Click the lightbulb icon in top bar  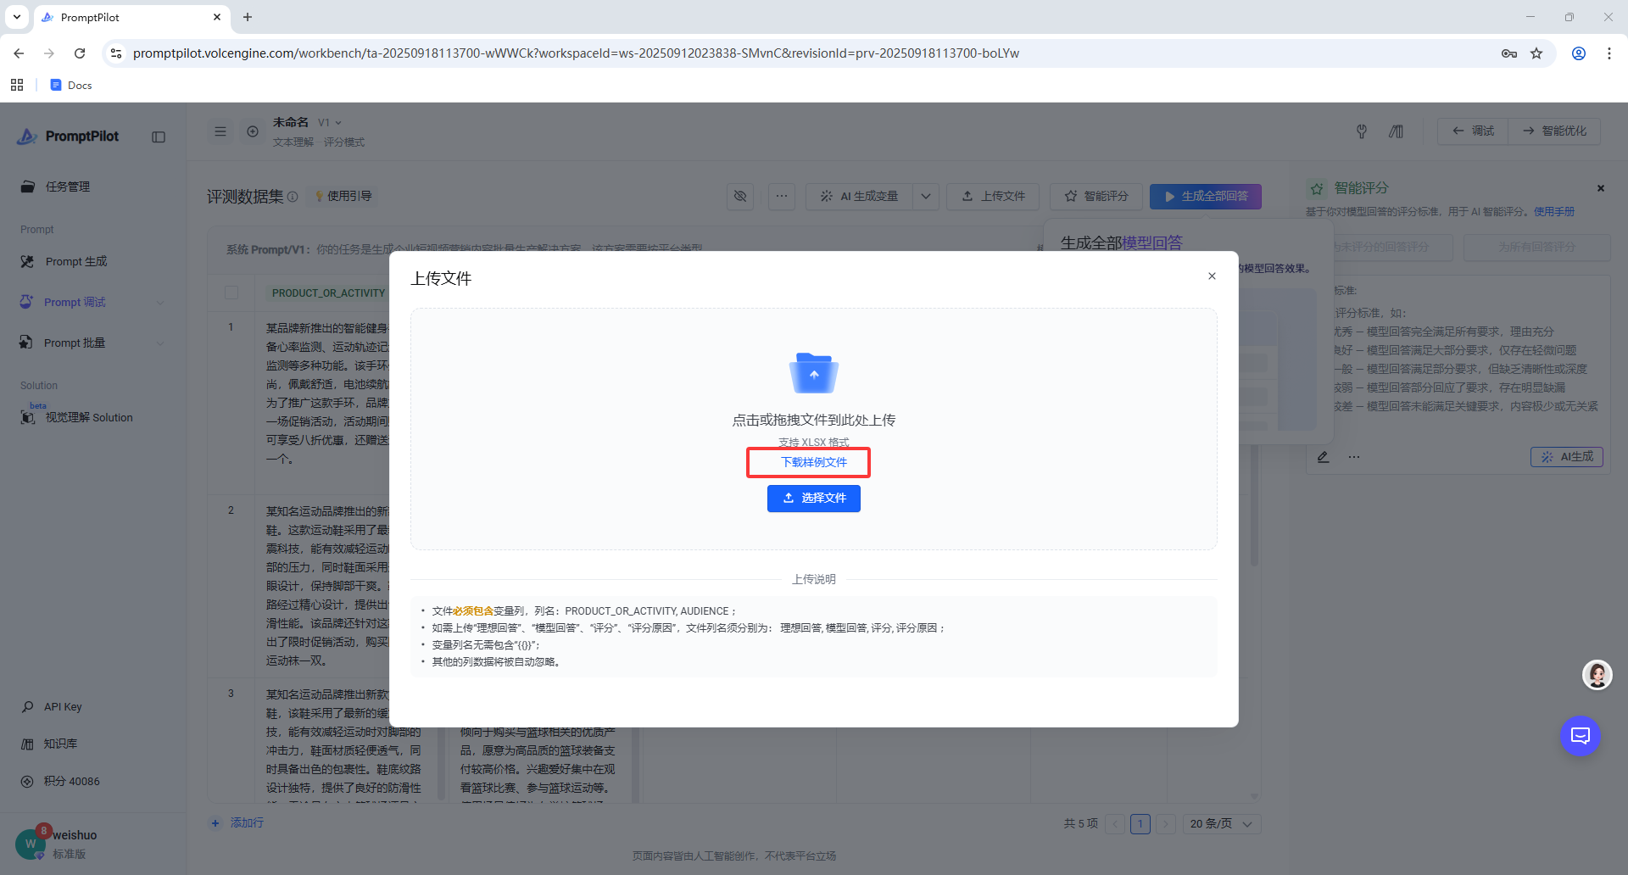coord(1362,131)
